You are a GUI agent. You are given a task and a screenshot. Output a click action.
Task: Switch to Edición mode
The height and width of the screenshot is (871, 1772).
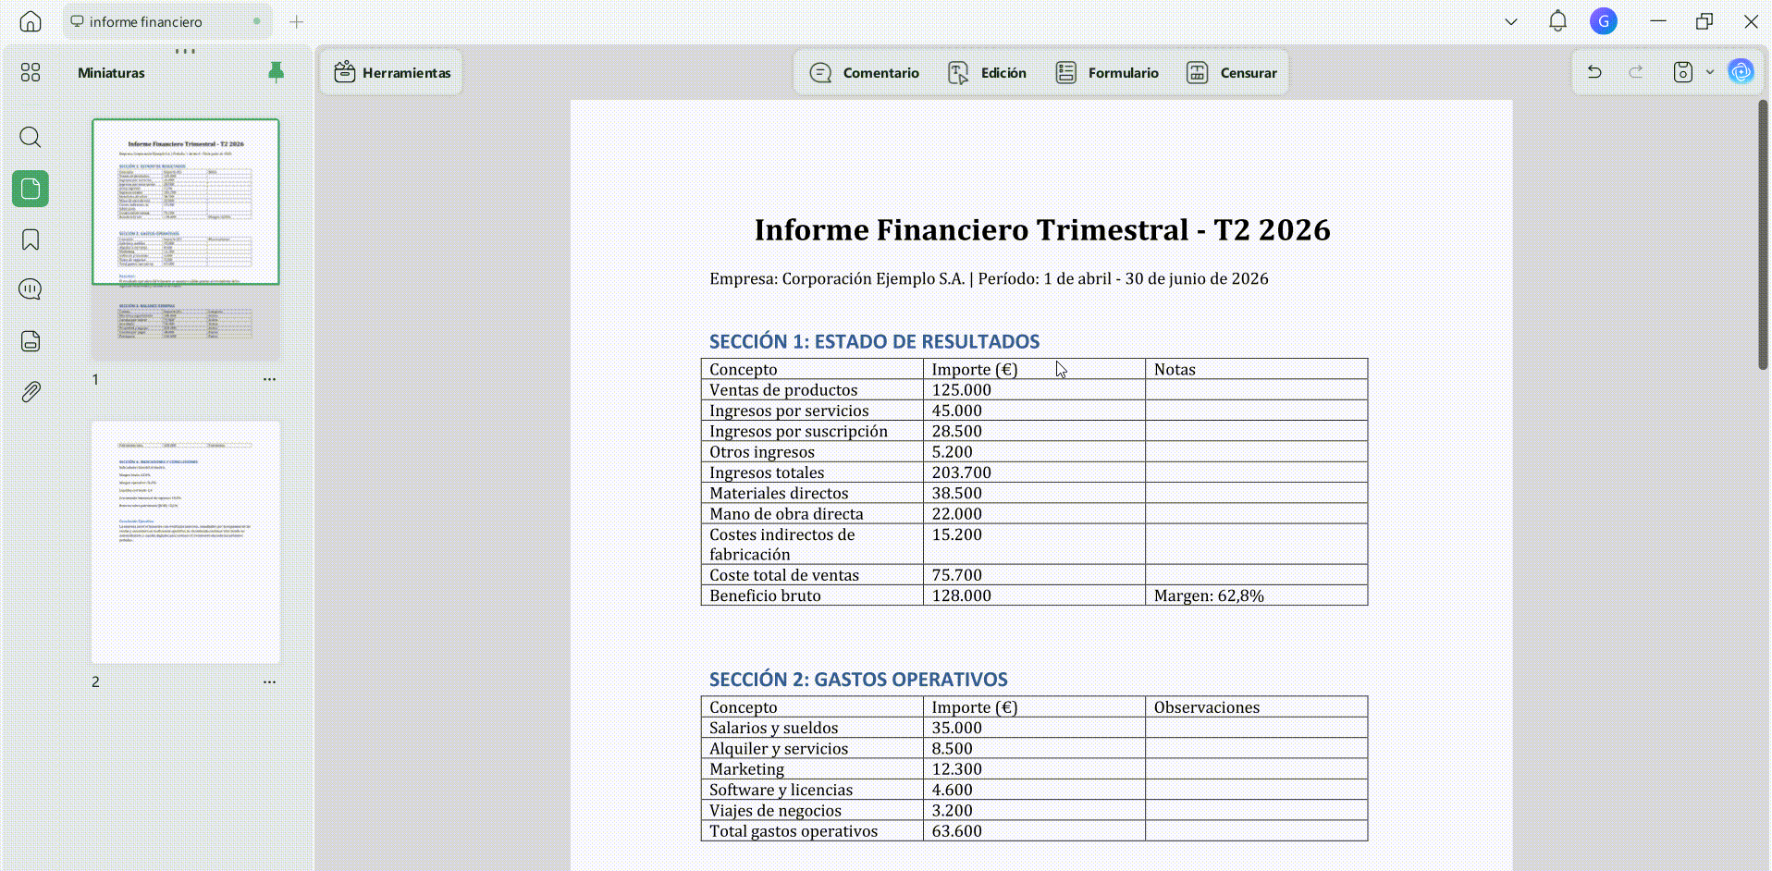click(988, 72)
